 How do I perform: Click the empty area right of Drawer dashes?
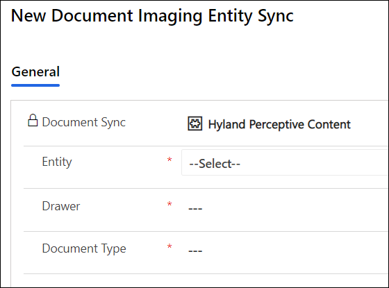point(295,208)
